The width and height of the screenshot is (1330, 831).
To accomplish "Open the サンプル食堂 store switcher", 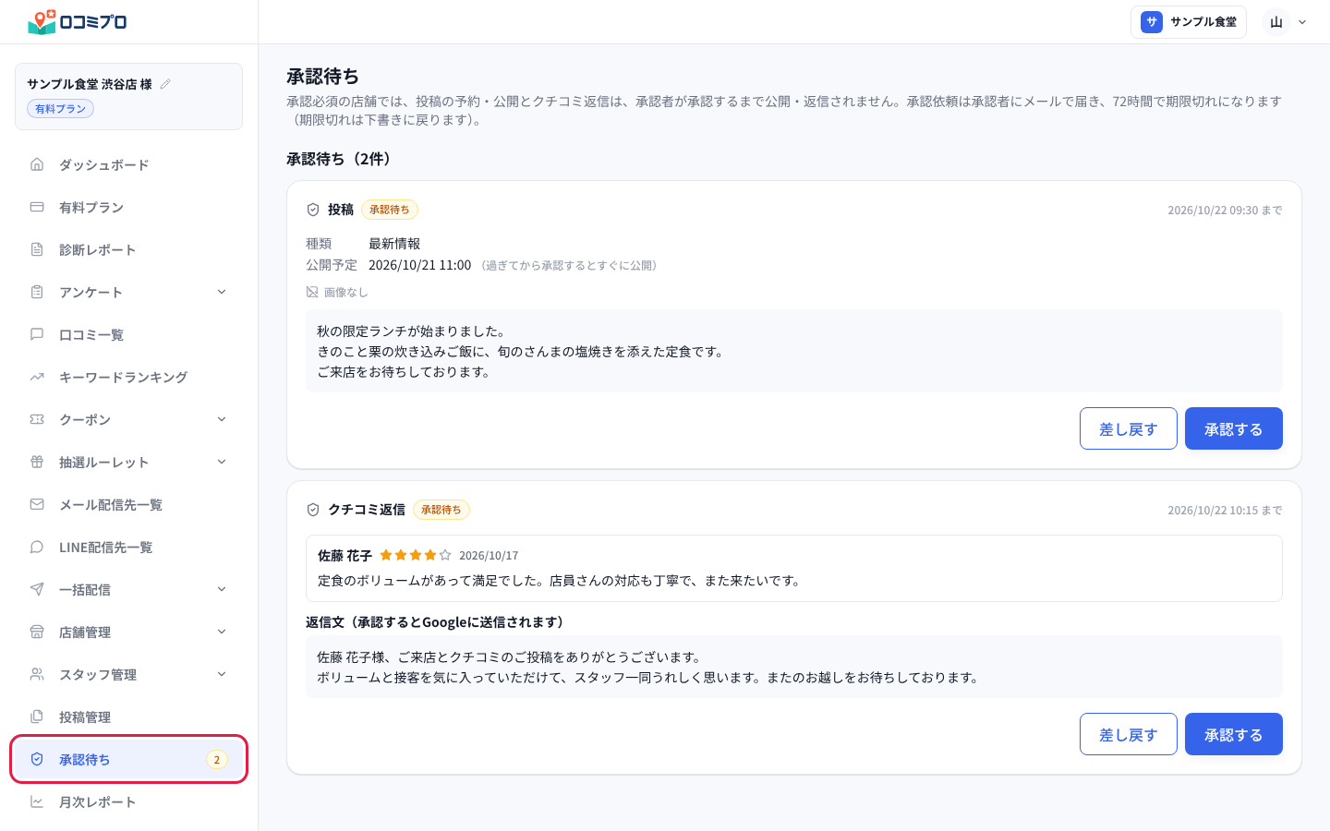I will coord(1189,22).
